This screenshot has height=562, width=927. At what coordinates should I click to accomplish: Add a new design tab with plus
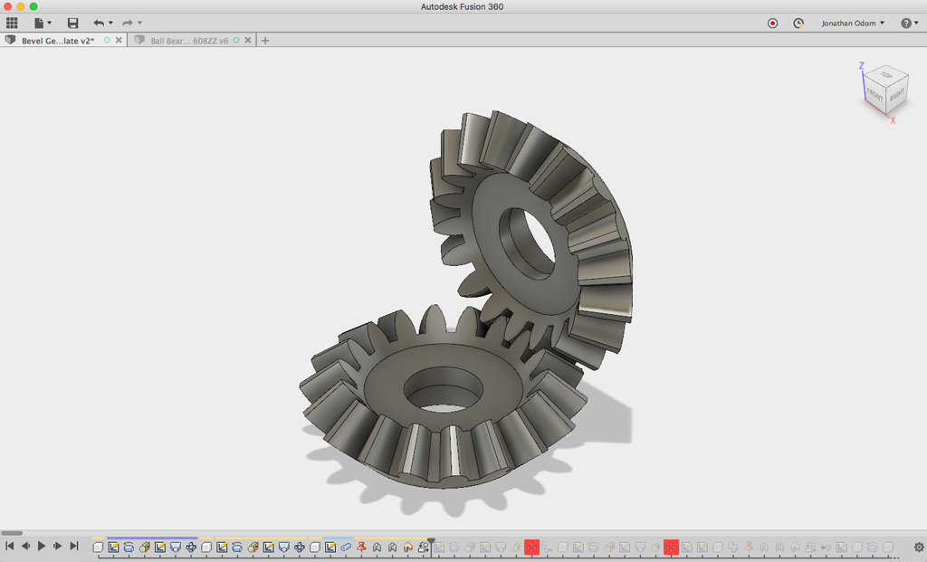point(265,41)
